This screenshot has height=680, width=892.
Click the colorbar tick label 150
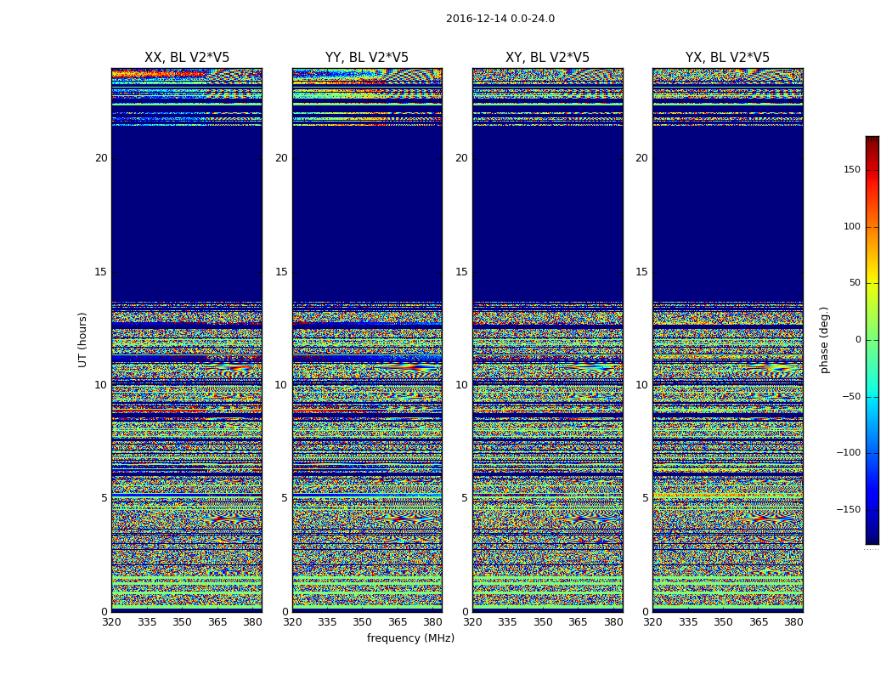pyautogui.click(x=851, y=170)
